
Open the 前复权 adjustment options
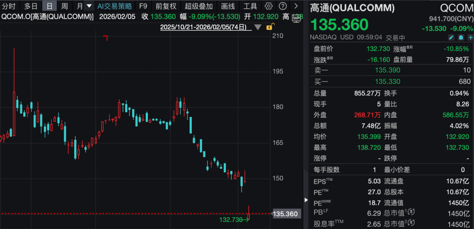click(x=166, y=6)
